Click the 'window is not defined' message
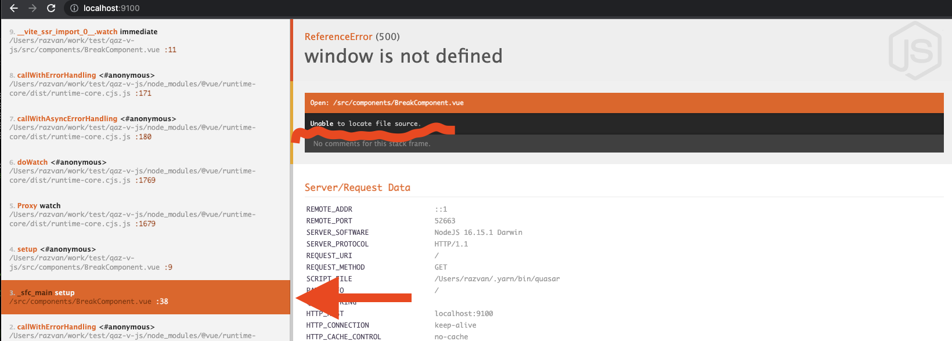Screen dimensions: 952x341 pyautogui.click(x=403, y=56)
